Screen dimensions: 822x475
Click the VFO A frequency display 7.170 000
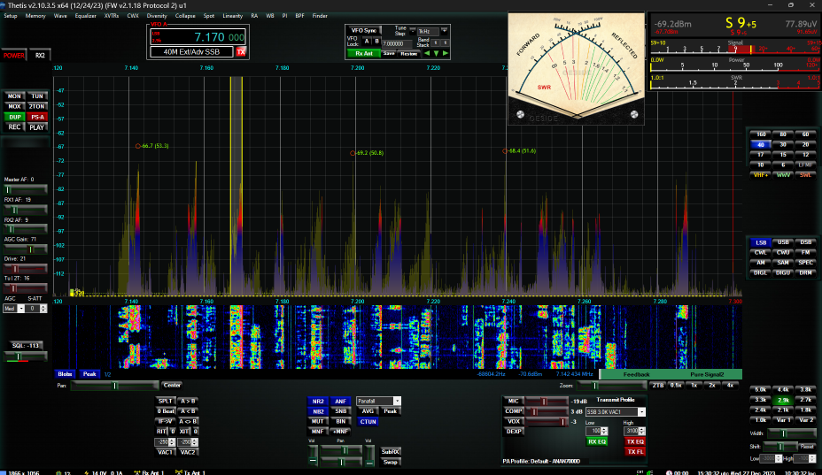tap(198, 37)
